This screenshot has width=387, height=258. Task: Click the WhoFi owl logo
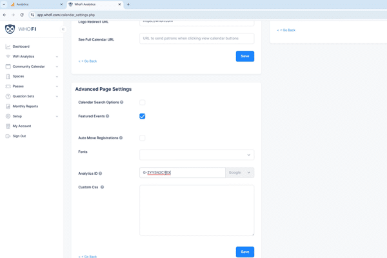[10, 29]
